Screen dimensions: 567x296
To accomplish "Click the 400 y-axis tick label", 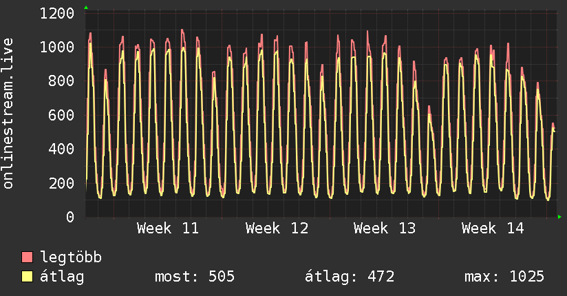I will pos(62,149).
